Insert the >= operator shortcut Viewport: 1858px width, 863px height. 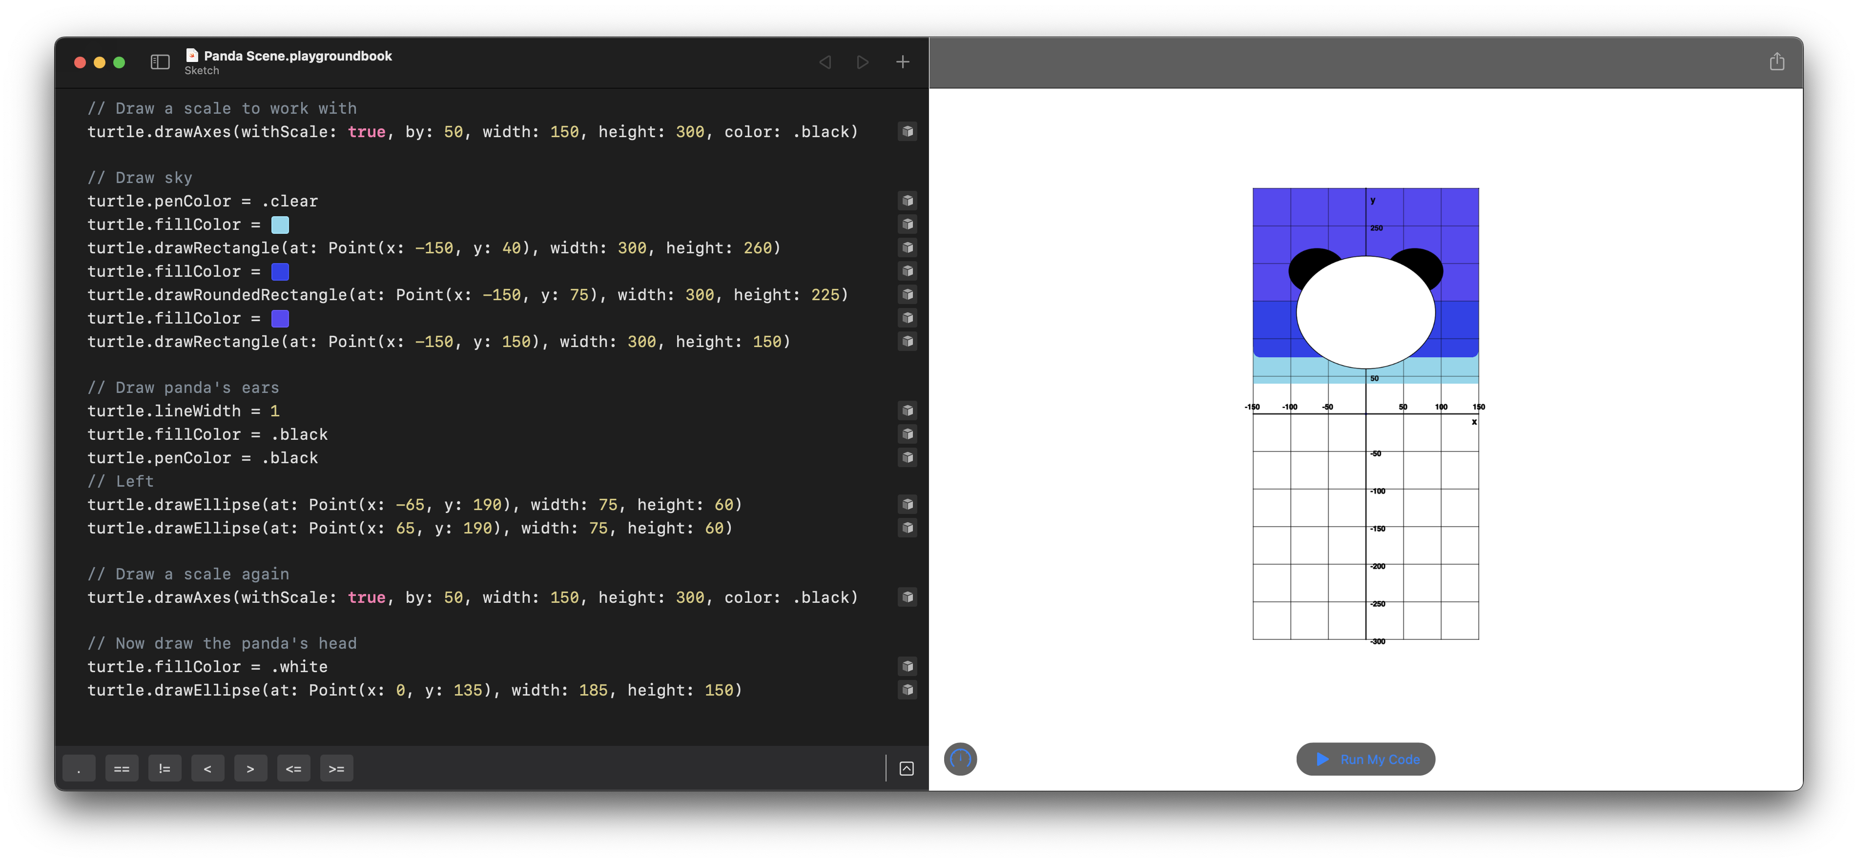click(336, 769)
